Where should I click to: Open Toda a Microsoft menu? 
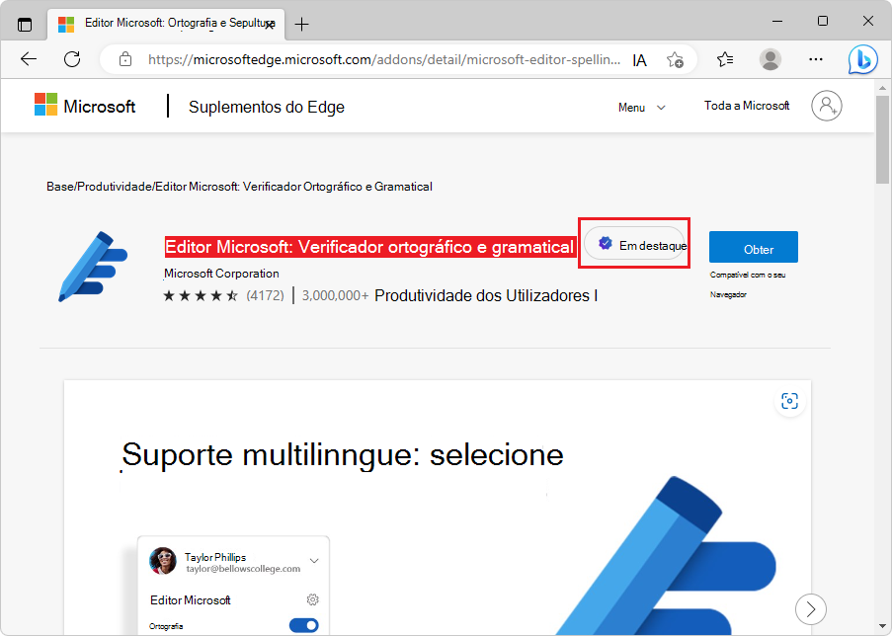[747, 106]
